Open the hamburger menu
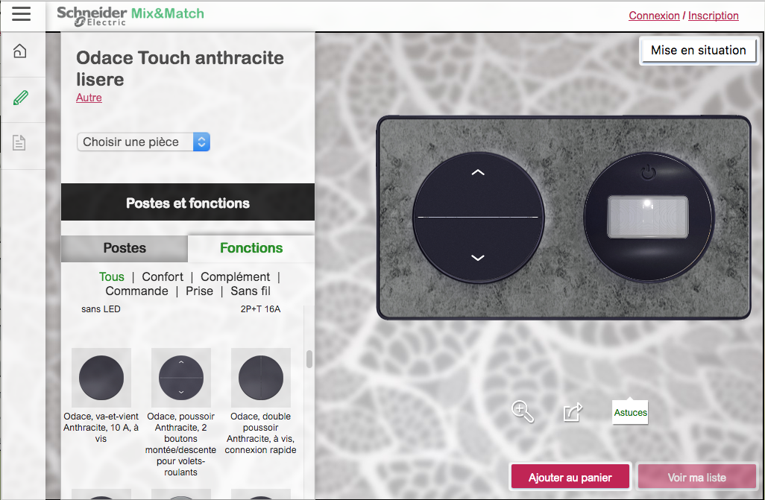The width and height of the screenshot is (765, 500). coord(22,13)
